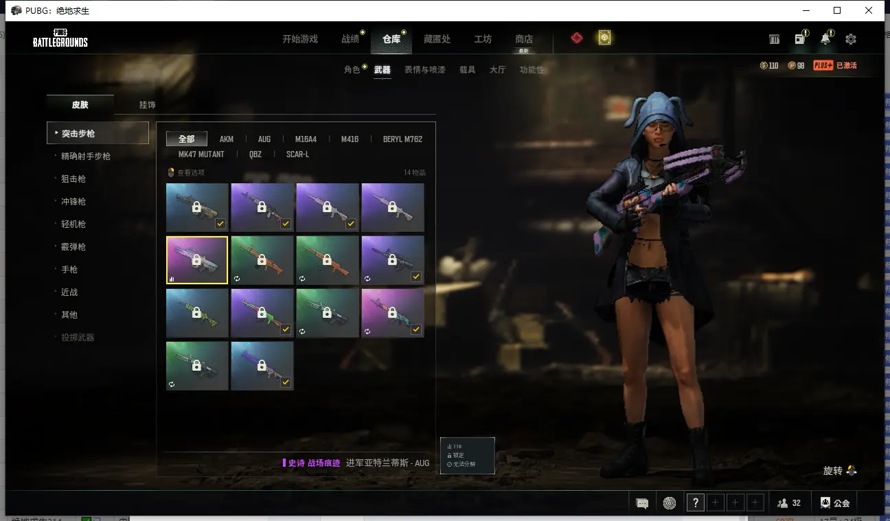Select the 狙击枪 category

point(73,179)
